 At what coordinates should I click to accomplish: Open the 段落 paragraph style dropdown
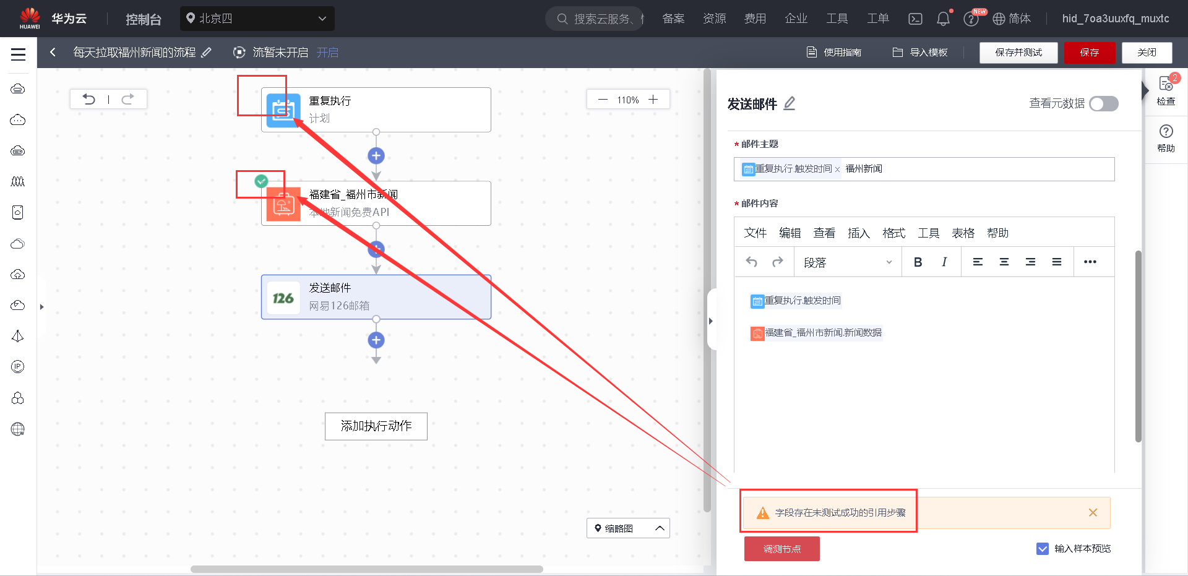(x=848, y=262)
